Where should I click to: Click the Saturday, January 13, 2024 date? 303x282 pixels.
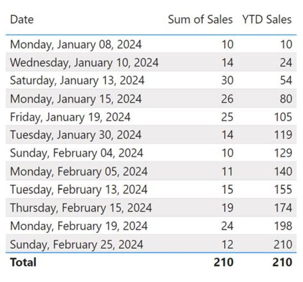click(x=77, y=80)
